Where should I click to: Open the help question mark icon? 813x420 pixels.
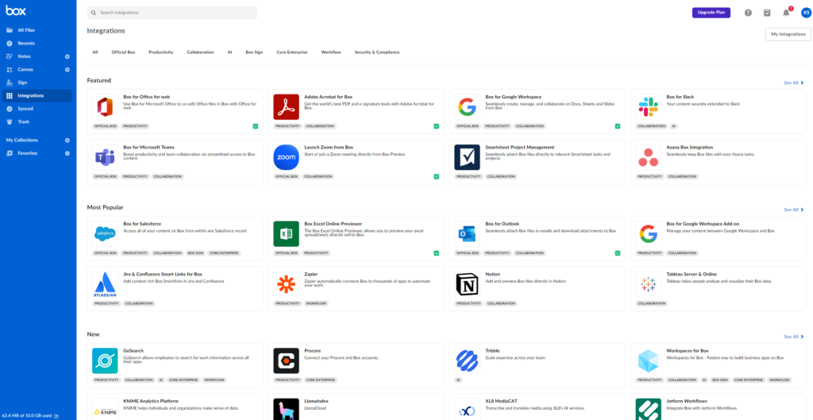pos(748,13)
